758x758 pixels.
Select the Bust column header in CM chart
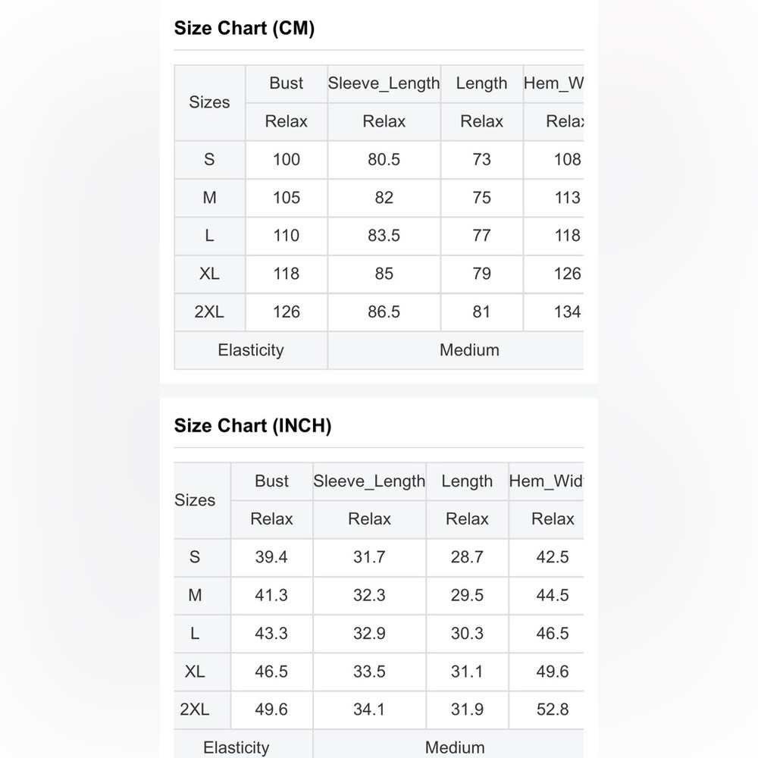point(287,83)
